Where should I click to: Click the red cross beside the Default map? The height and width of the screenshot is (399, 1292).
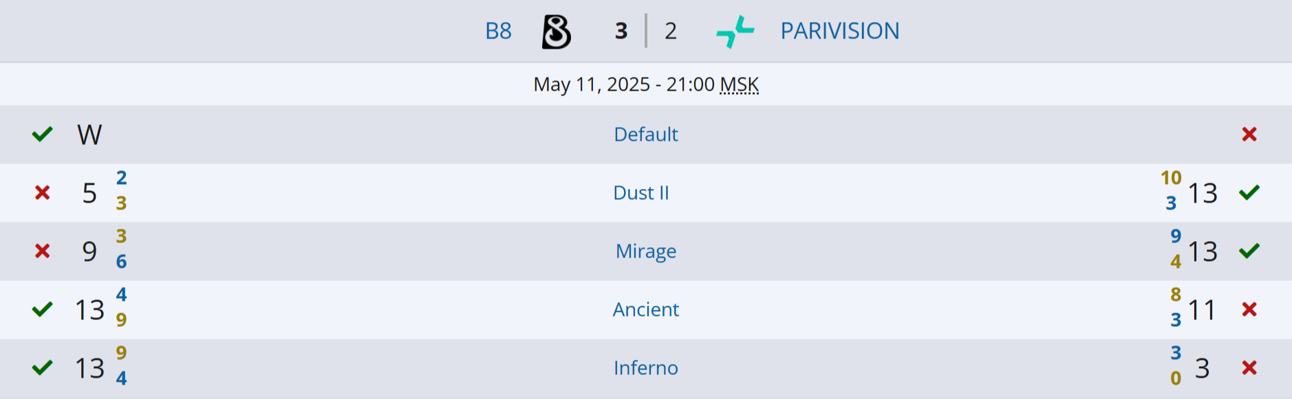(x=1248, y=135)
